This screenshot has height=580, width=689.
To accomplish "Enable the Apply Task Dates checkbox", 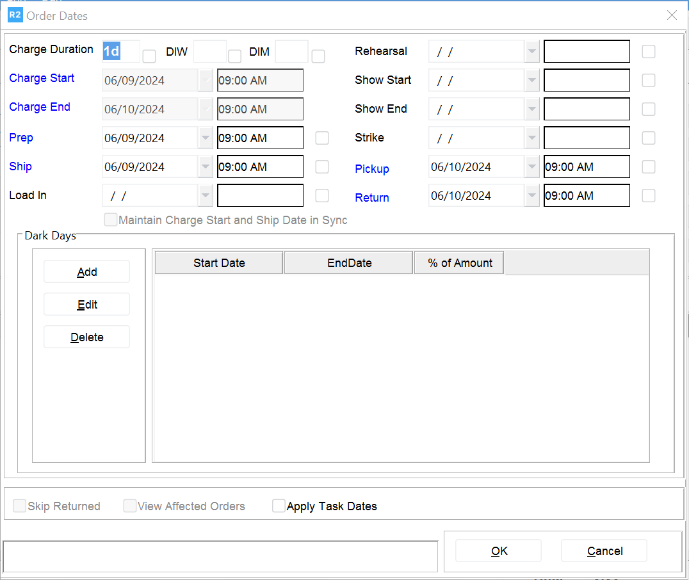I will click(279, 506).
